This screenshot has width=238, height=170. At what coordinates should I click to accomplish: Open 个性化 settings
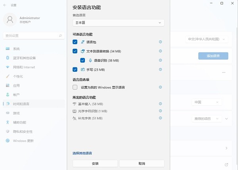(34, 76)
